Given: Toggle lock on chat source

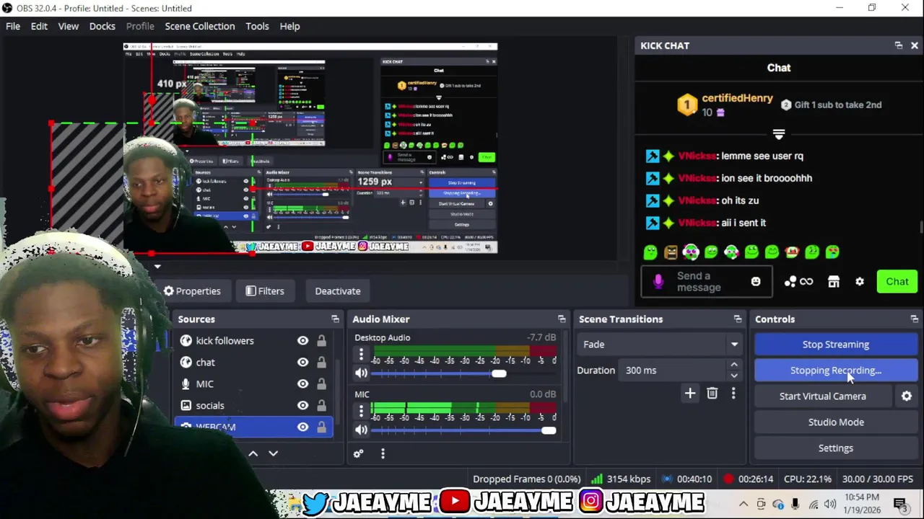Looking at the screenshot, I should pyautogui.click(x=321, y=363).
